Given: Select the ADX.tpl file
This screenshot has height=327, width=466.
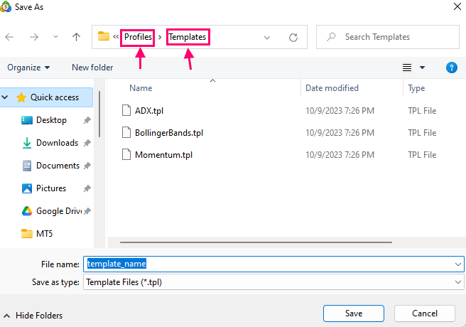Looking at the screenshot, I should [x=149, y=110].
